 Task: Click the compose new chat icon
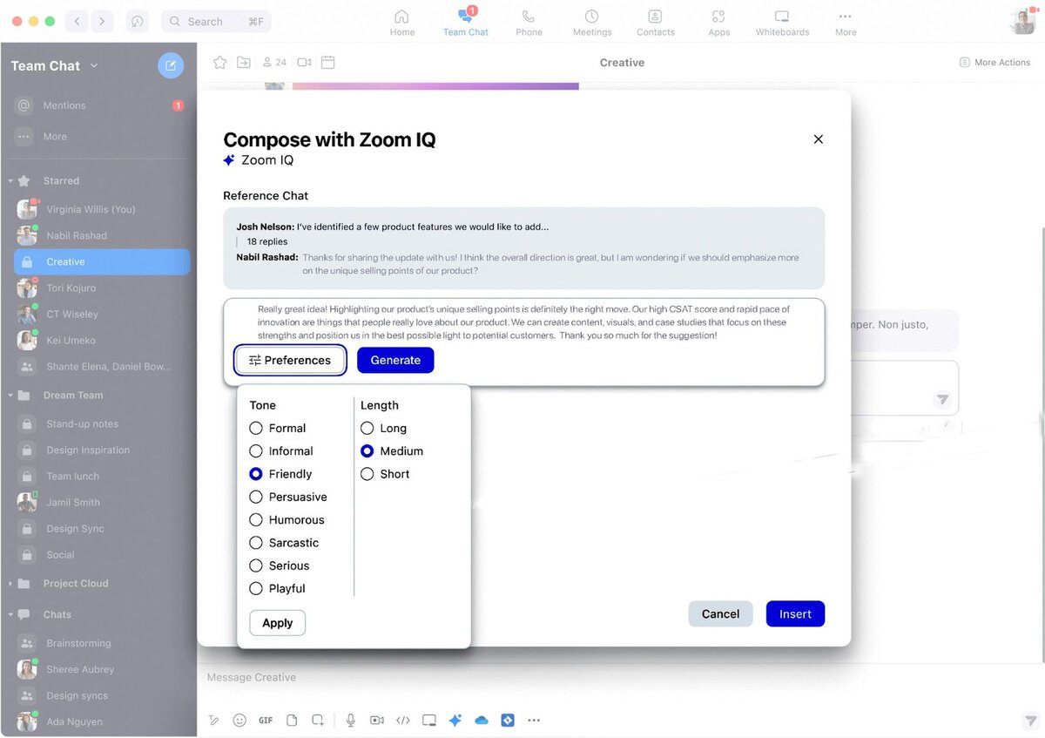coord(171,65)
